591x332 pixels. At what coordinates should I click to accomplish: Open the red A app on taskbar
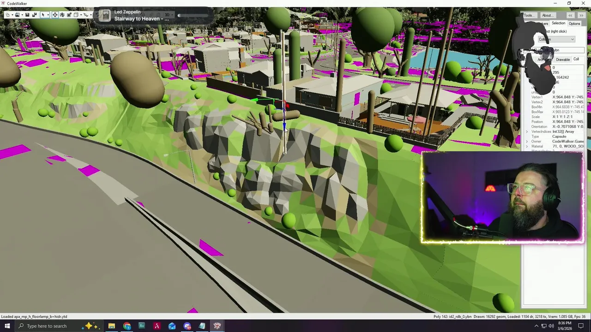(157, 326)
